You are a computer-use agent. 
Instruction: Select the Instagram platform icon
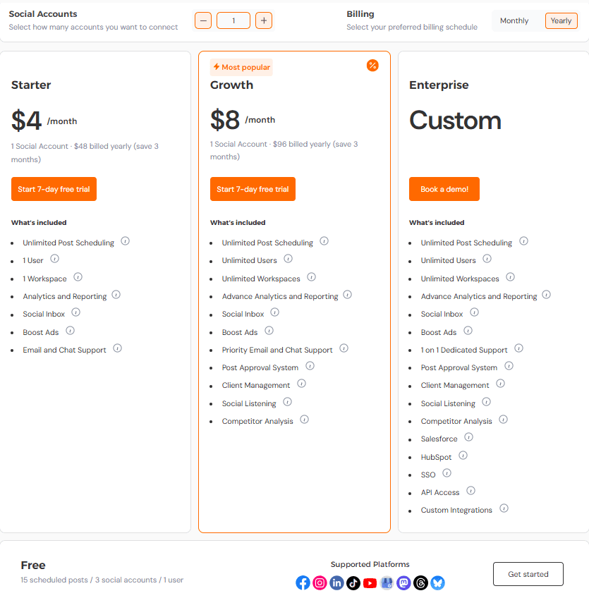320,583
